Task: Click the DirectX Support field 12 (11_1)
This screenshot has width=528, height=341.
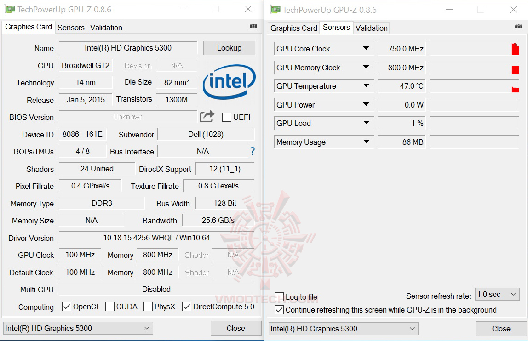Action: [x=225, y=169]
